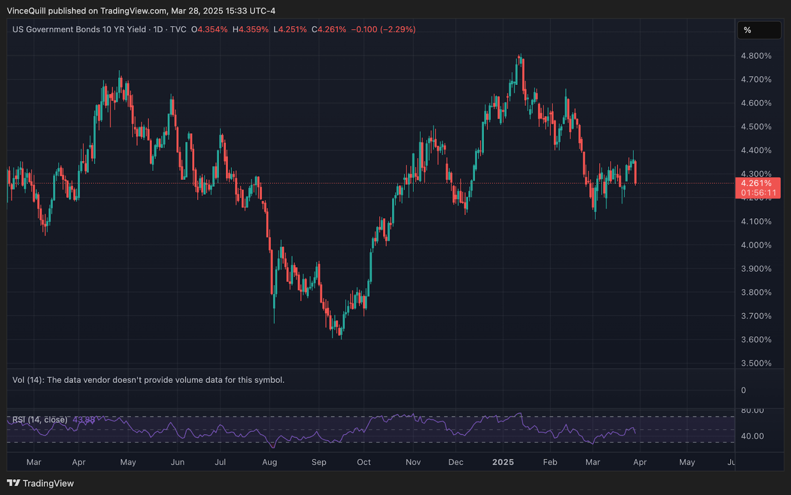Click the change value −0.100 (−2.29%)
This screenshot has height=495, width=791.
click(383, 30)
